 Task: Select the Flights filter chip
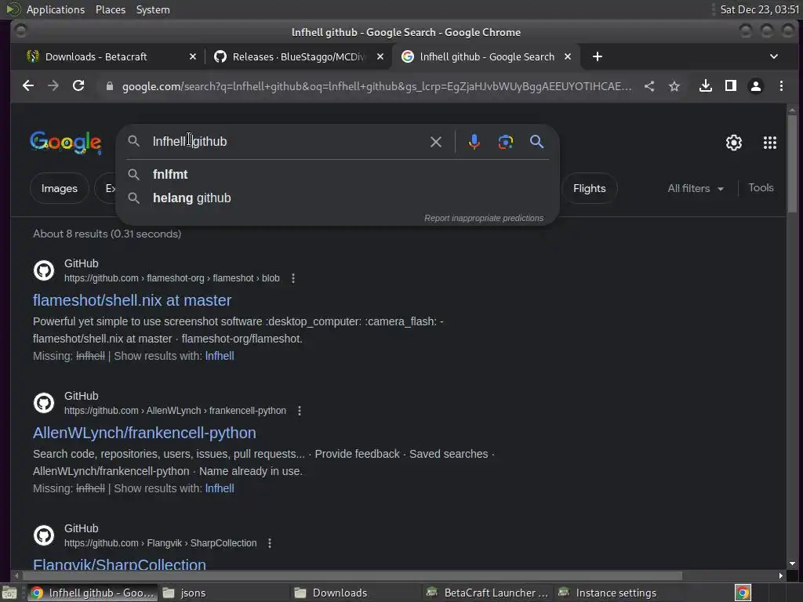[x=590, y=188]
